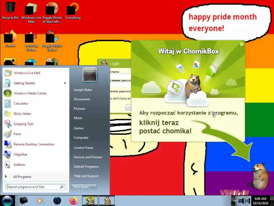
Task: Open Paint from the Start menu
Action: click(x=36, y=134)
